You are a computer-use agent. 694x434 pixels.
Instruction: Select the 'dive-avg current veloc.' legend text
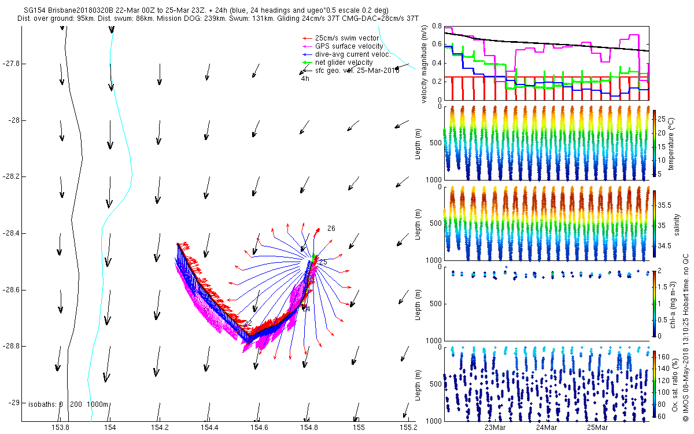pyautogui.click(x=352, y=54)
